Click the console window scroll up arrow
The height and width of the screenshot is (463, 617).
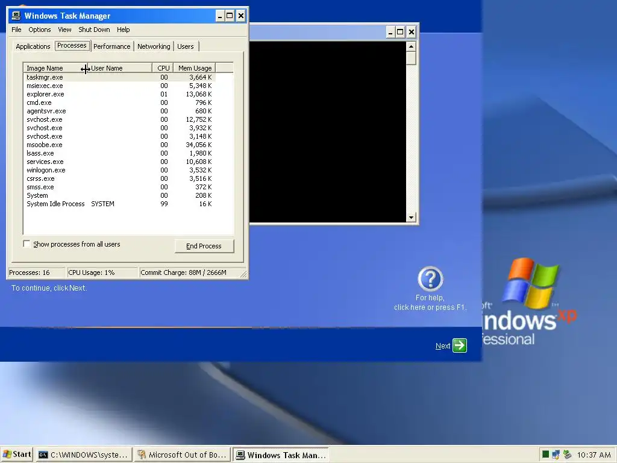[411, 46]
